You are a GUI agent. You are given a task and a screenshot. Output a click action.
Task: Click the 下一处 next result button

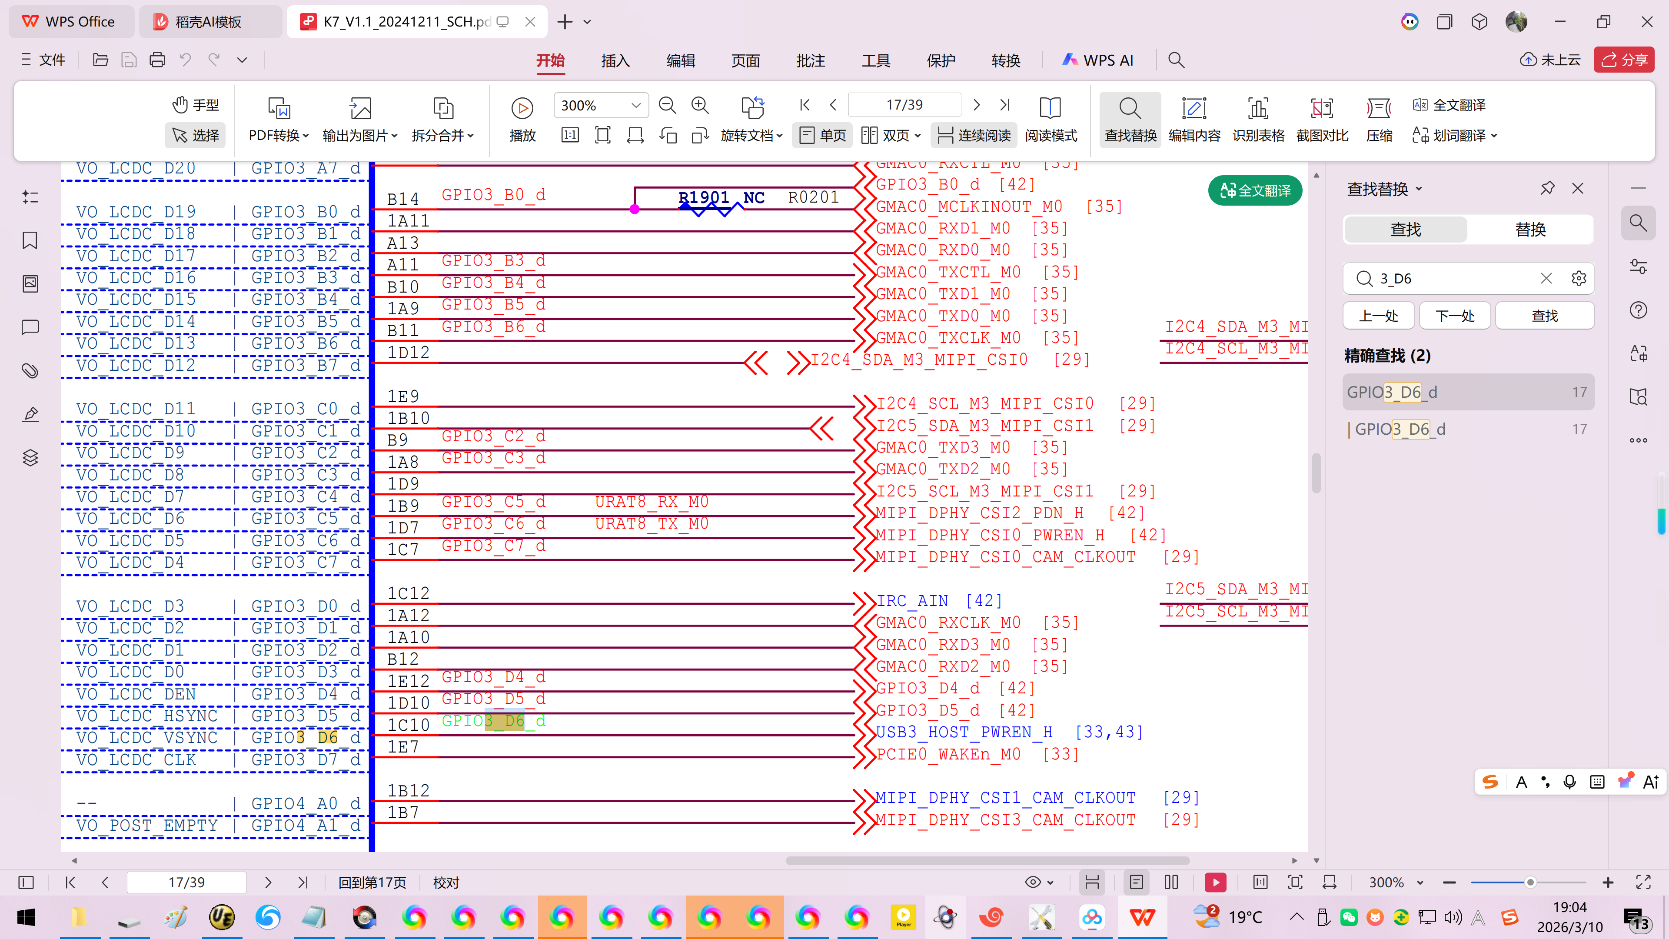click(1455, 316)
